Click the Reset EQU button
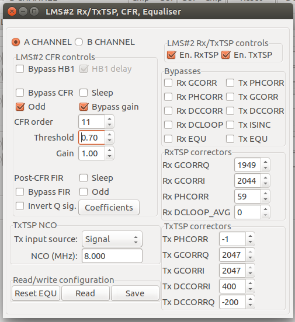 36,293
